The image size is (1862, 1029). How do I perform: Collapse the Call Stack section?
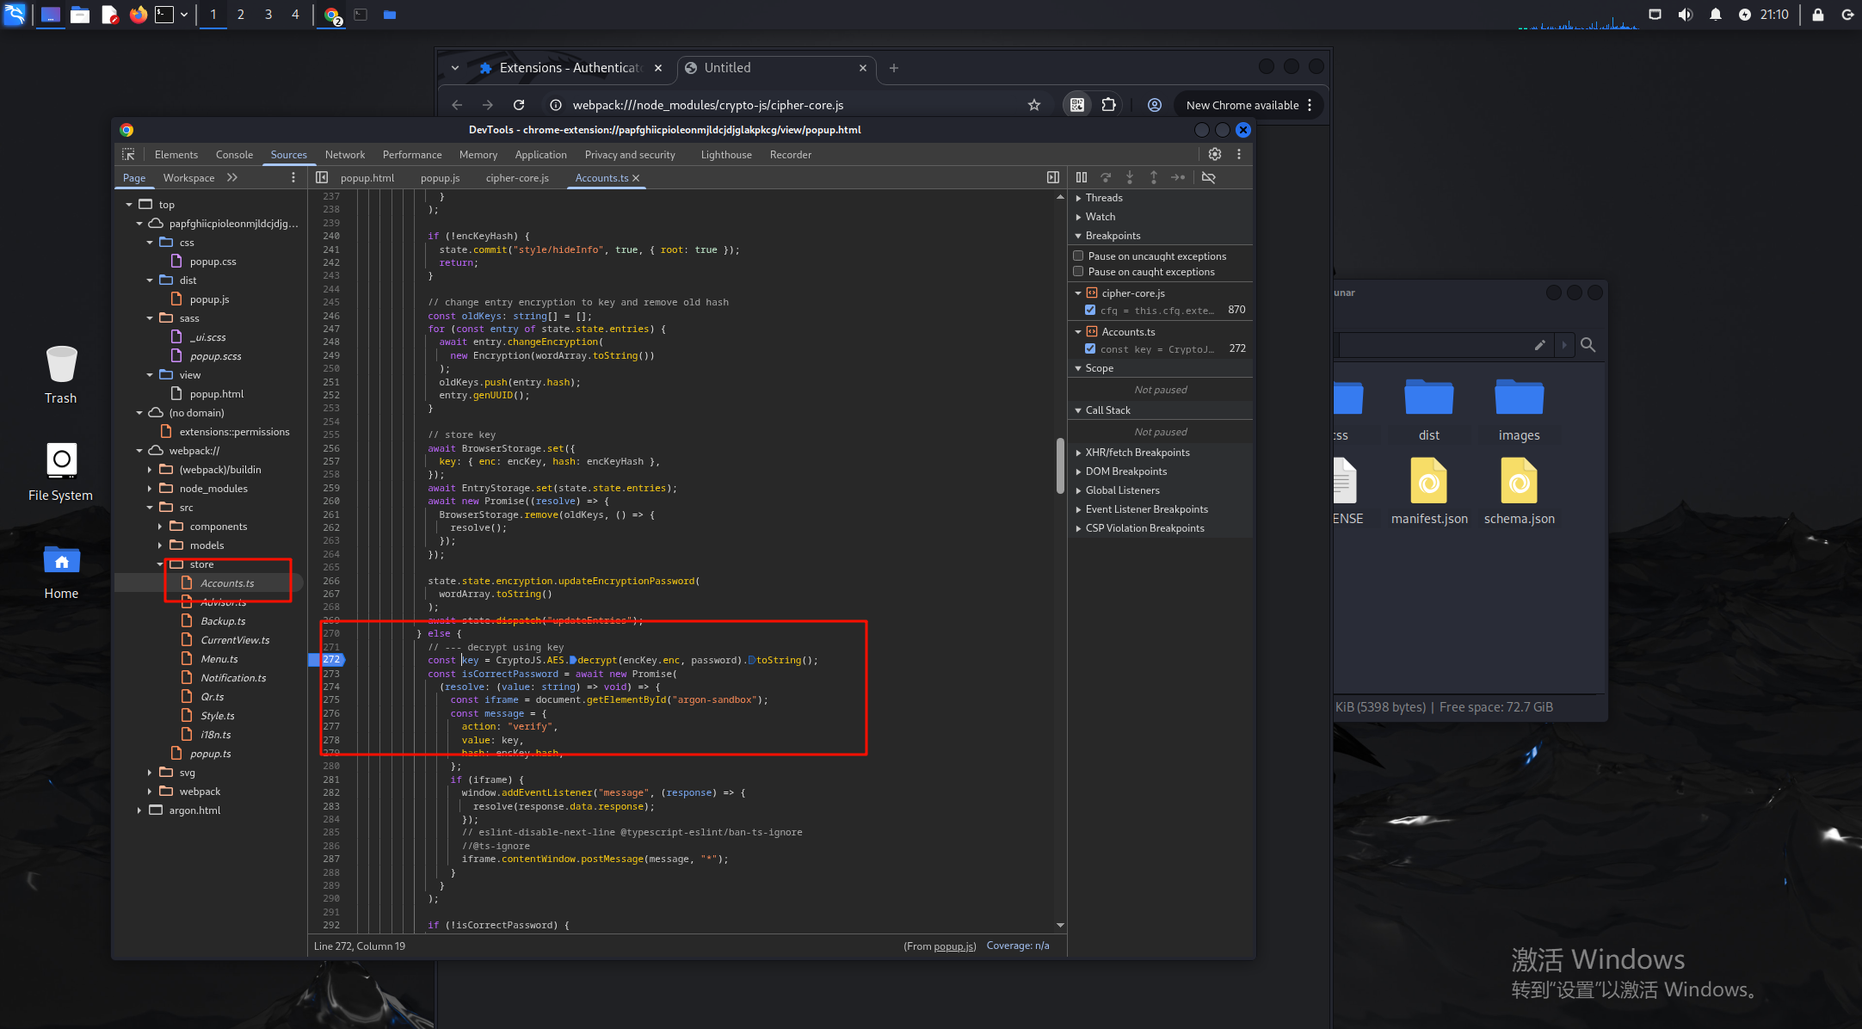[1107, 410]
